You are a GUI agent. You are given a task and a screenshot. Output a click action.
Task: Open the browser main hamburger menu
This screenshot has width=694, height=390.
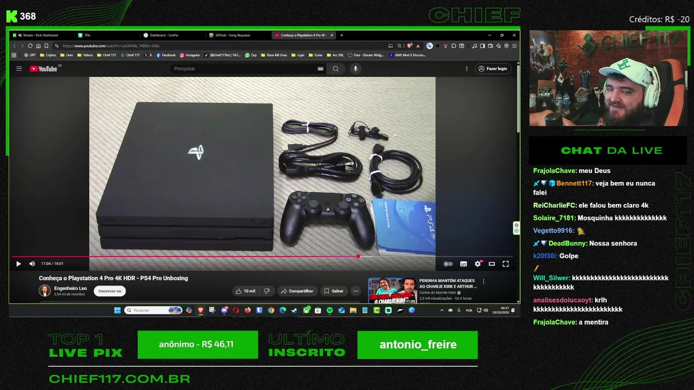514,46
